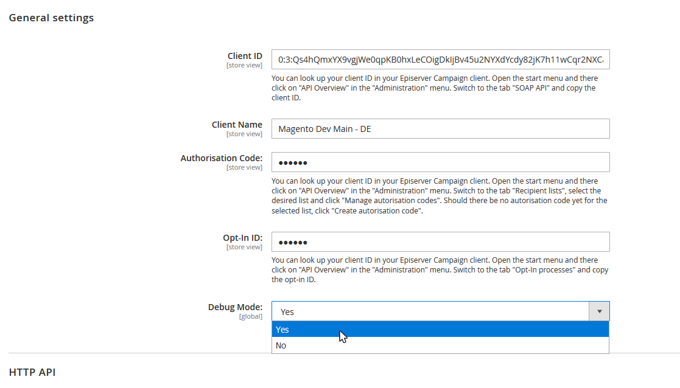Click the Client ID input field
The width and height of the screenshot is (680, 388).
click(440, 60)
